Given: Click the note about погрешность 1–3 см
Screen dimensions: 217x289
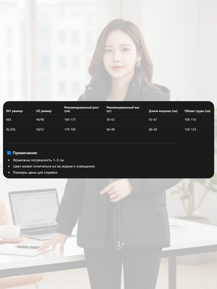Looking at the screenshot, I should 39,160.
